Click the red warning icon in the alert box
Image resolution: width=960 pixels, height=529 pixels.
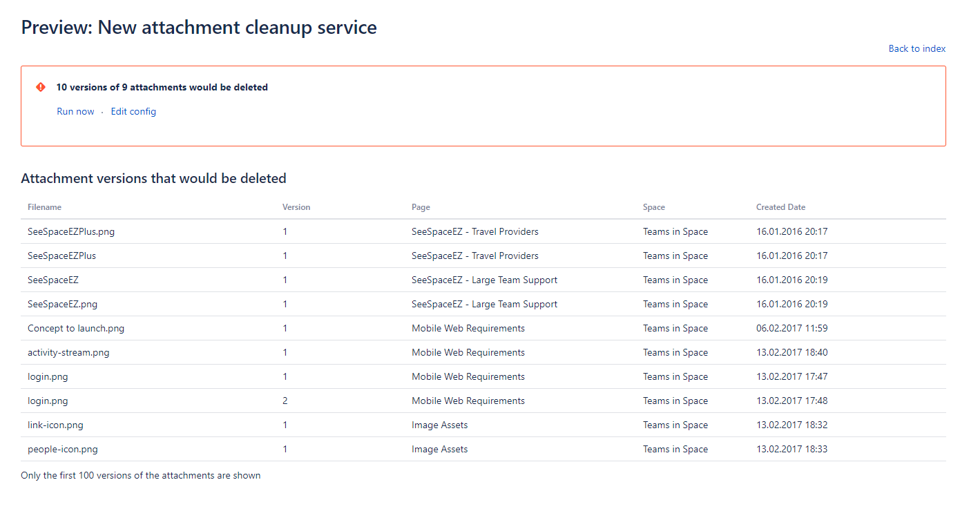41,87
